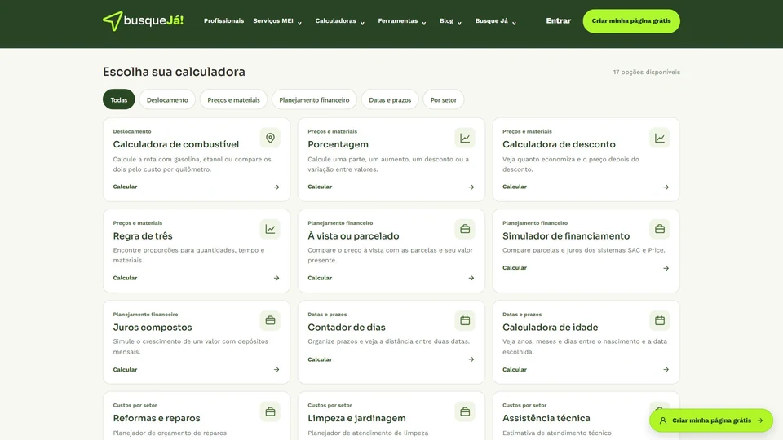
Task: Click Calcular on the Simulador de financiamento card
Action: click(x=515, y=268)
